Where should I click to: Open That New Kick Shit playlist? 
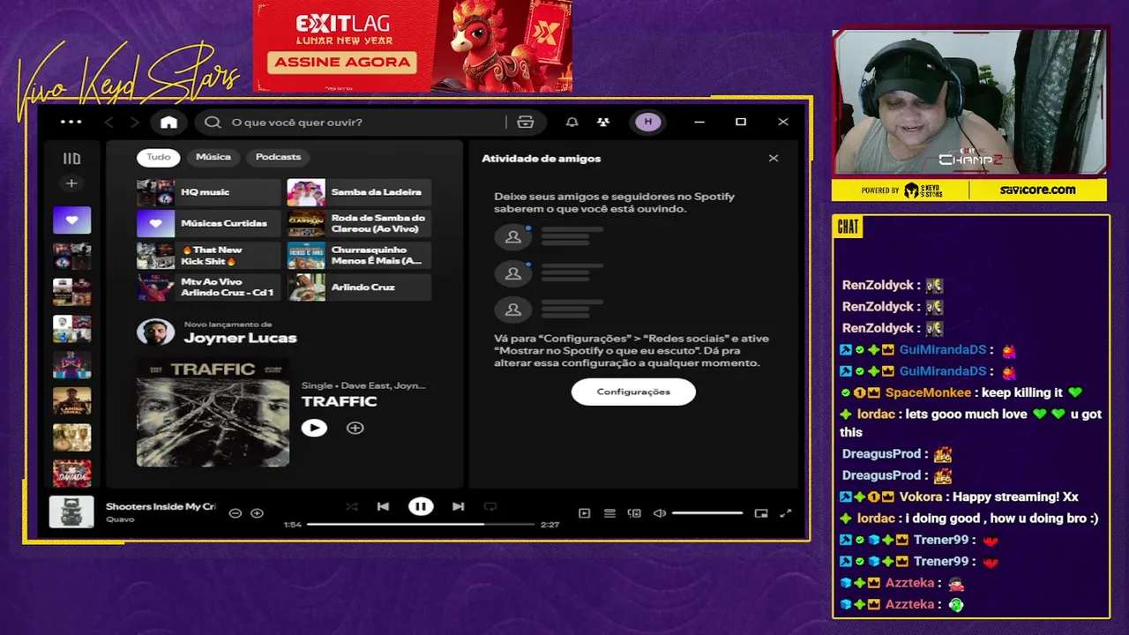(208, 256)
